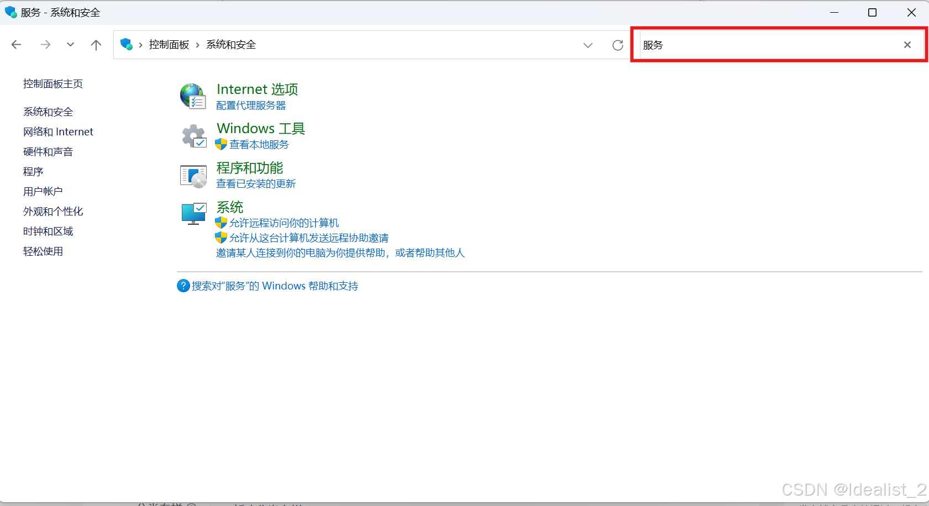The image size is (929, 506).
Task: Minimize the 服务 - 系统和安全 window
Action: pos(834,12)
